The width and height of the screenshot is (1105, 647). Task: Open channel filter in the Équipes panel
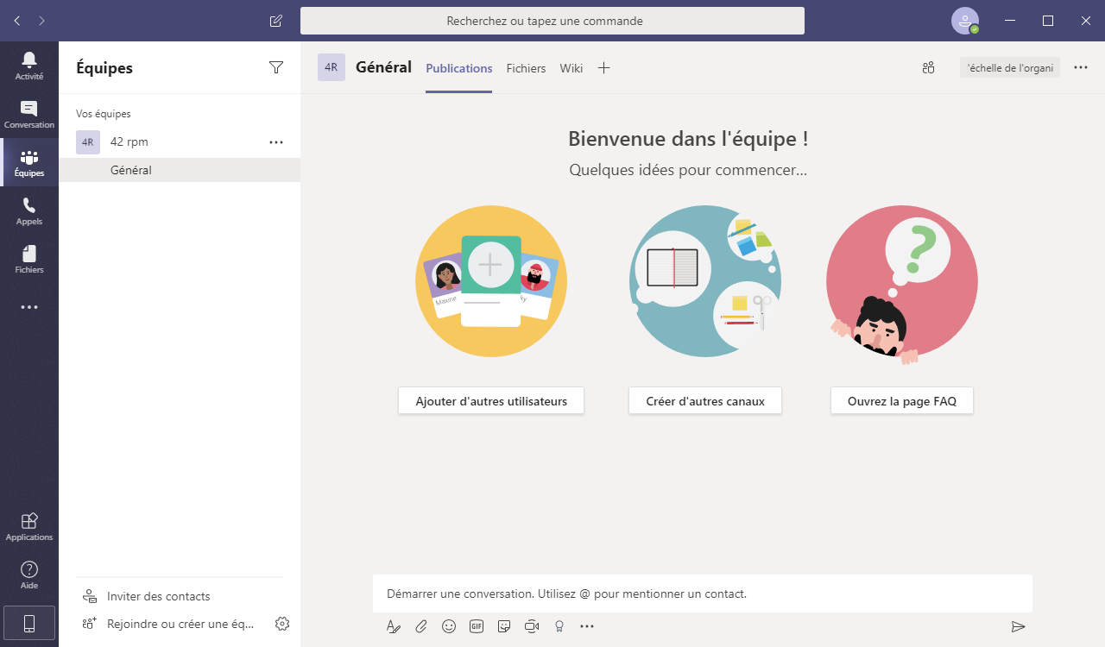[276, 66]
